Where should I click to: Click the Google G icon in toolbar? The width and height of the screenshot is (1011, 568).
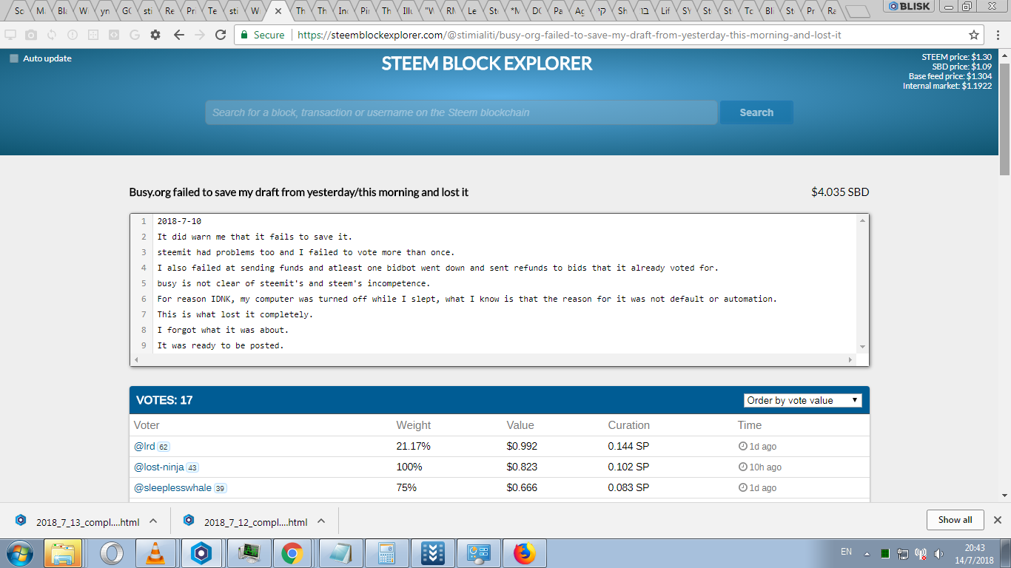coord(134,35)
